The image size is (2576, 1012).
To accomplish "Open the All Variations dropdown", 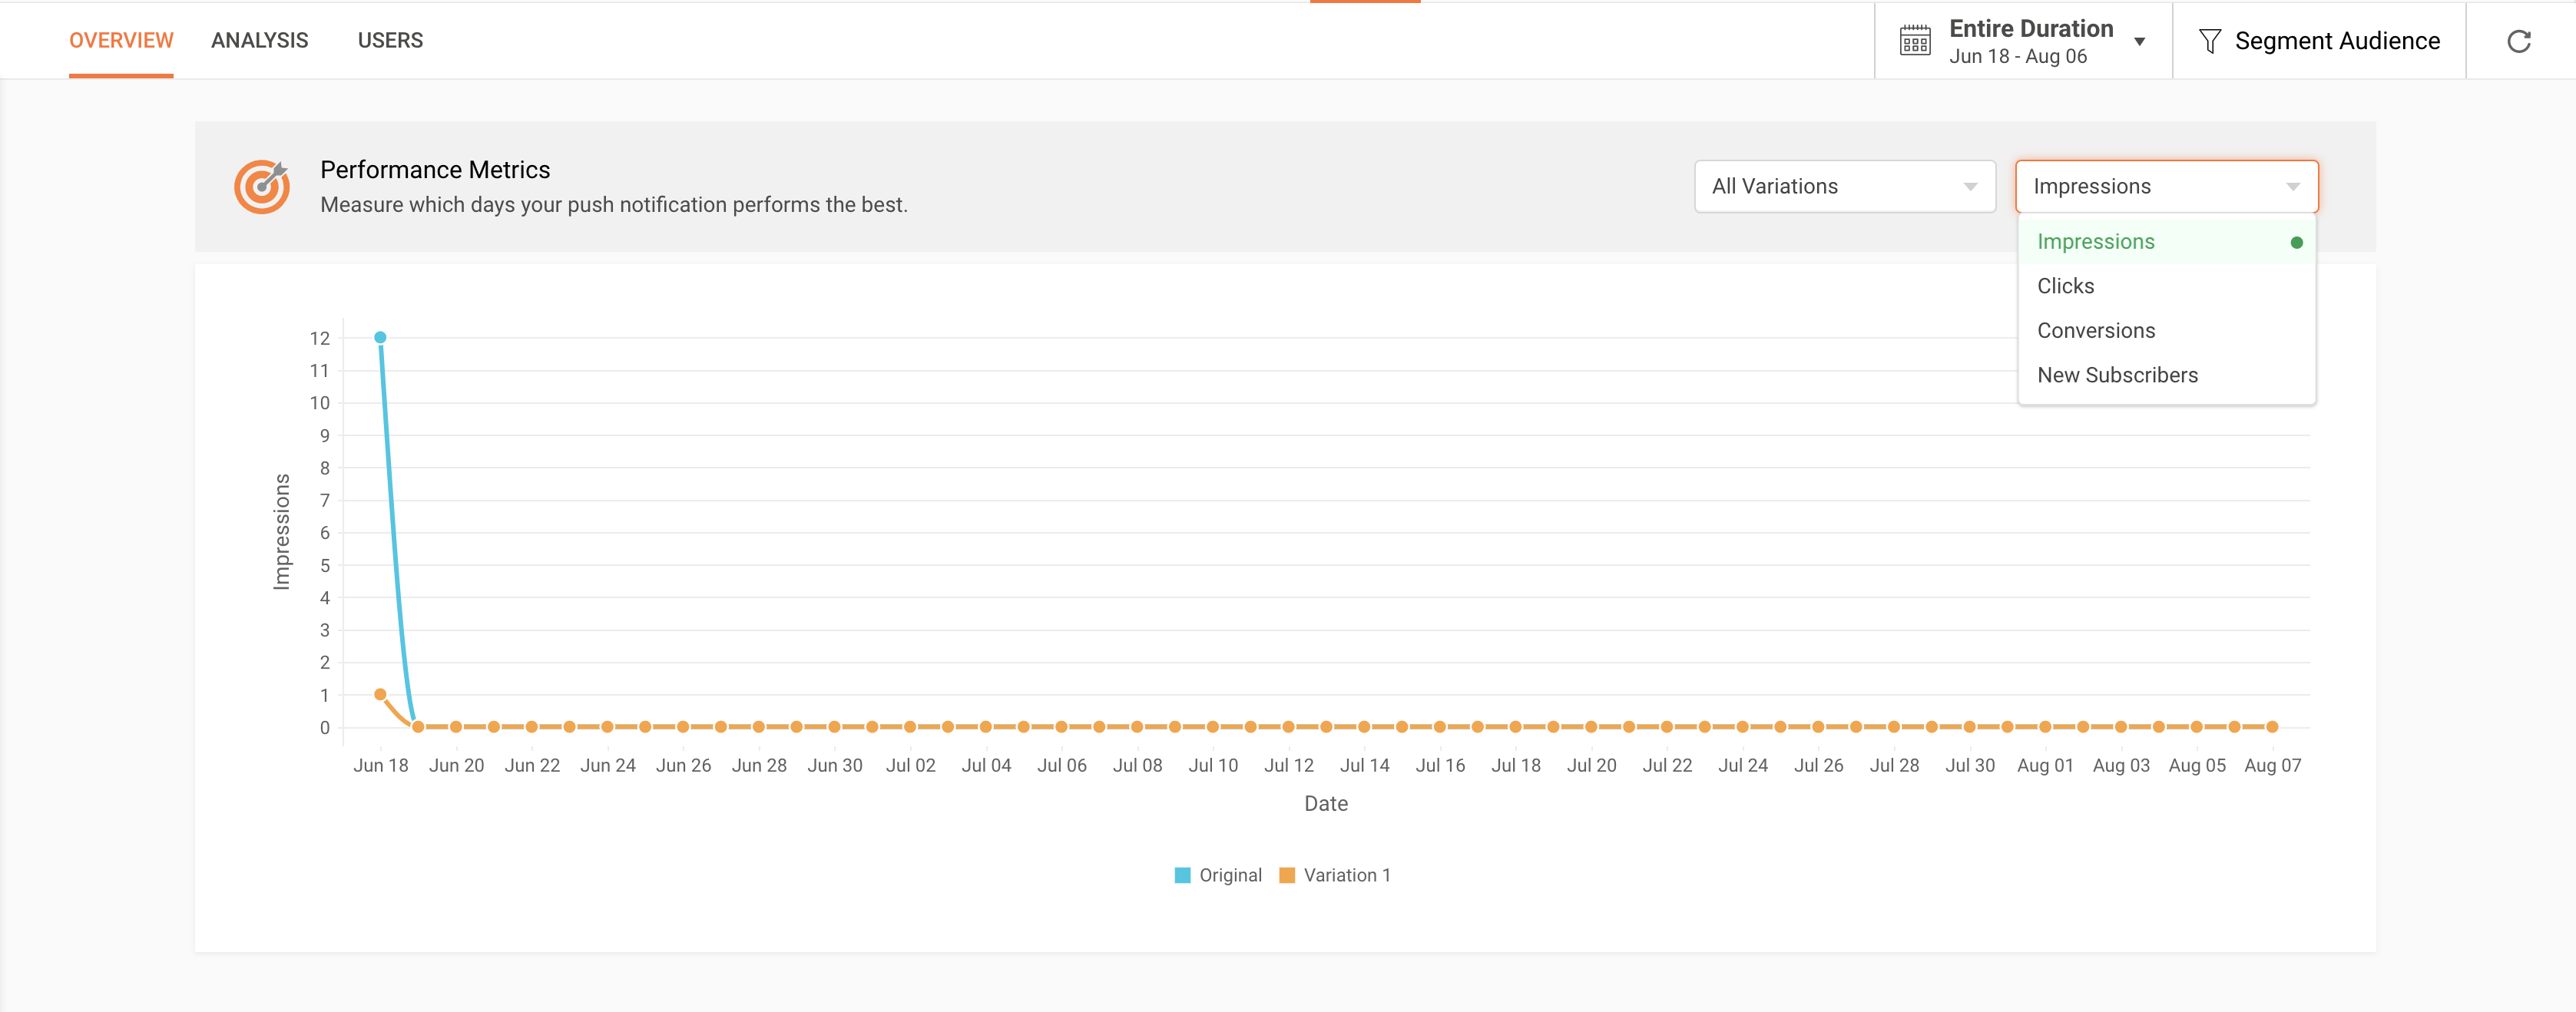I will (1844, 186).
